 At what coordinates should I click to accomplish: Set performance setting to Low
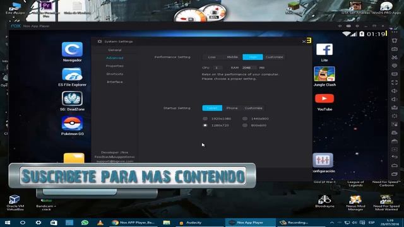[212, 57]
